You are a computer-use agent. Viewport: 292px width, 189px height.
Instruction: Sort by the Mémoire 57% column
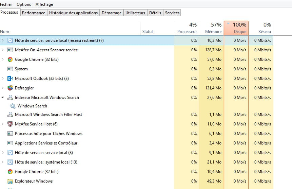(211, 28)
